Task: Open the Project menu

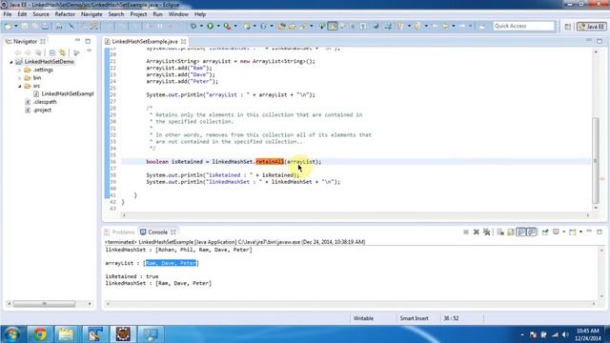Action: coord(138,14)
